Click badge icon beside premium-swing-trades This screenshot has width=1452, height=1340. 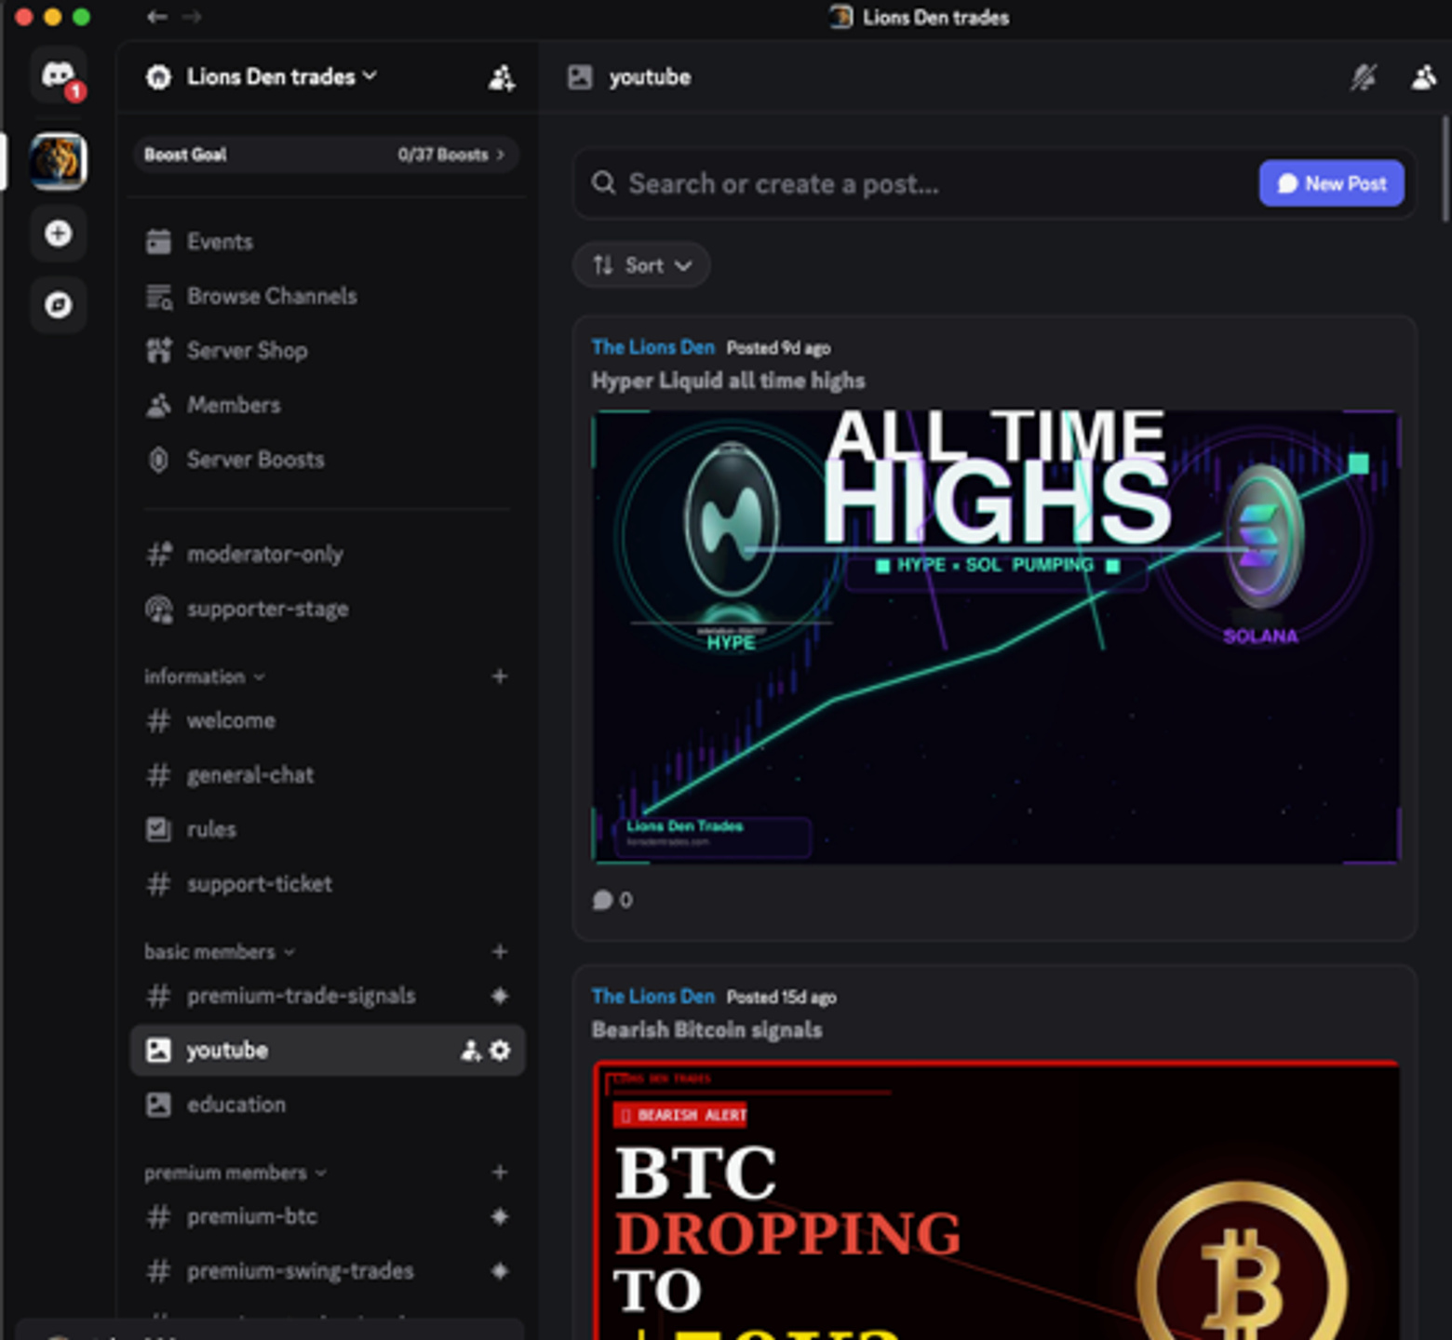click(x=500, y=1271)
